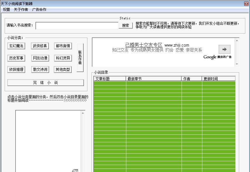The height and width of the screenshot is (172, 250).
Task: Click the www.zhiji.com ad URL
Action: (177, 45)
